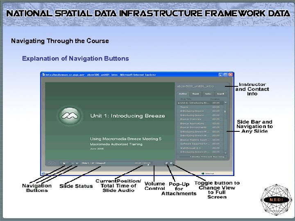Click the 'Unit 1: Introducing Breeze' slide title
Viewport: 295px width, 221px height.
pos(127,116)
